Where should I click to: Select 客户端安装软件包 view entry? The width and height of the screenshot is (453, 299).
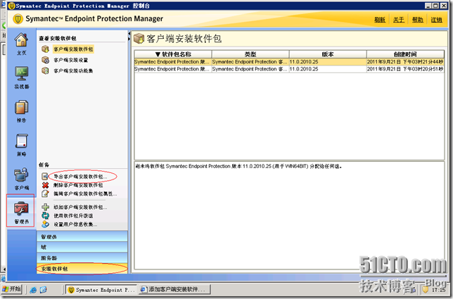pos(73,49)
